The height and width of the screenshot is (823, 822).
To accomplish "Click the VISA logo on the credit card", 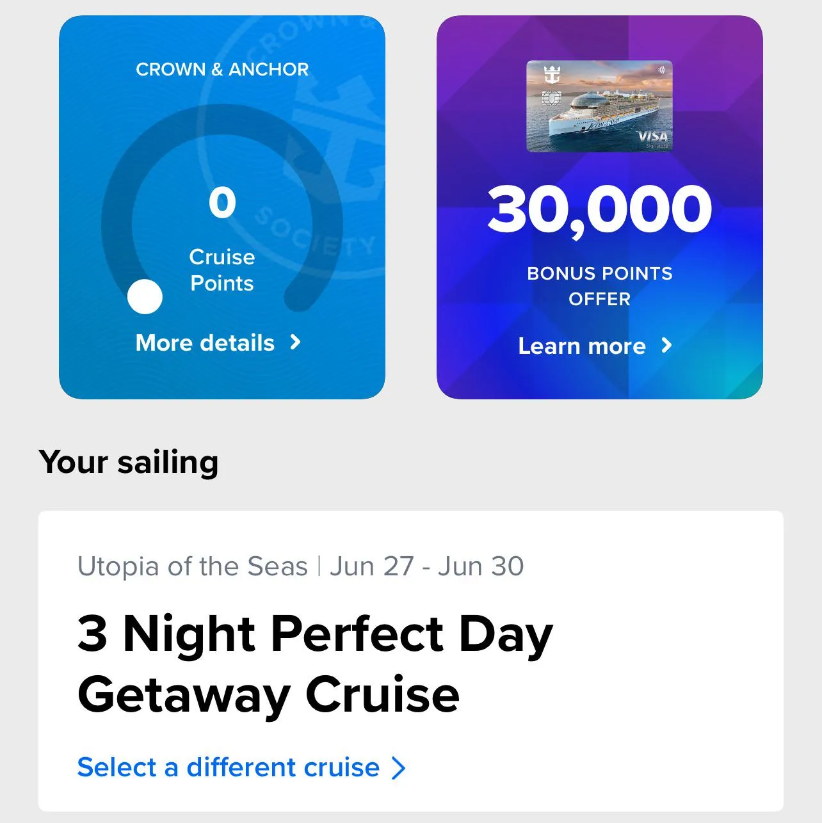I will click(652, 136).
